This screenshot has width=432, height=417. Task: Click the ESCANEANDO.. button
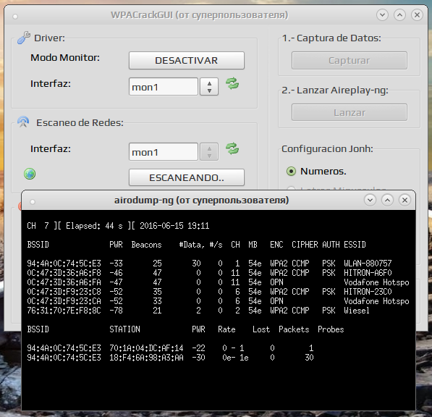[x=187, y=177]
